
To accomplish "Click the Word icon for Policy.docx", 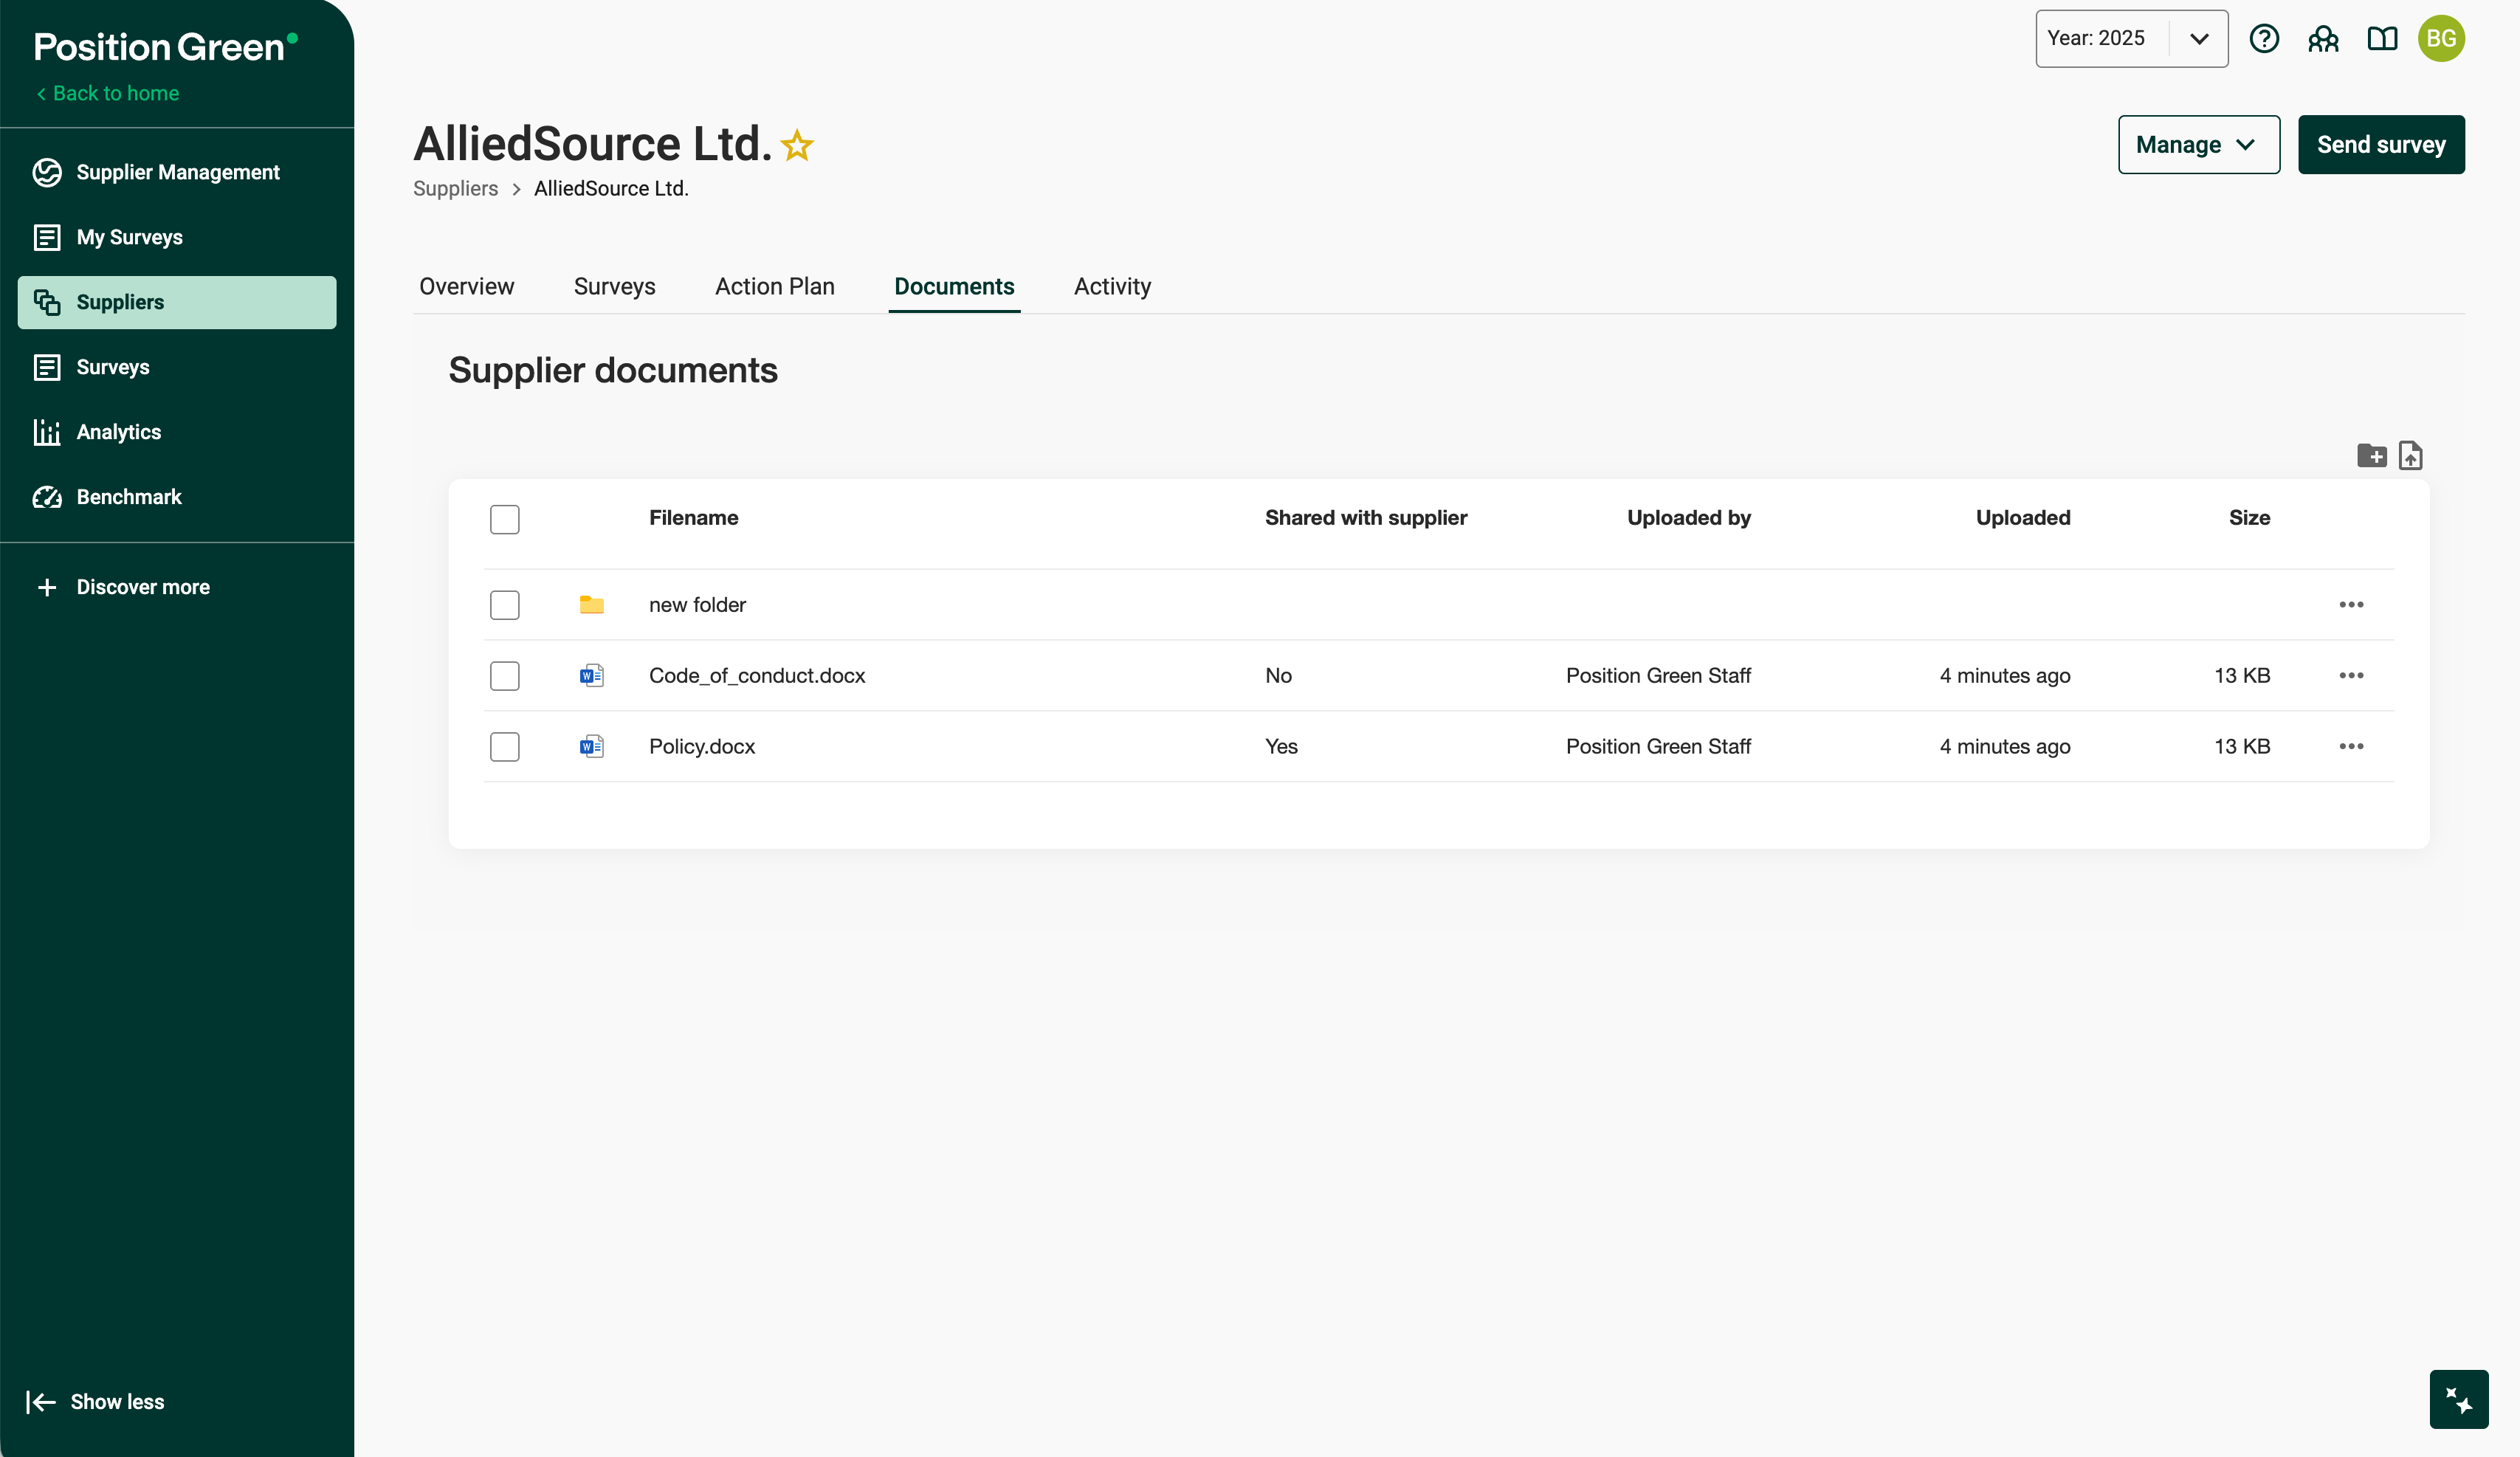I will pos(592,747).
